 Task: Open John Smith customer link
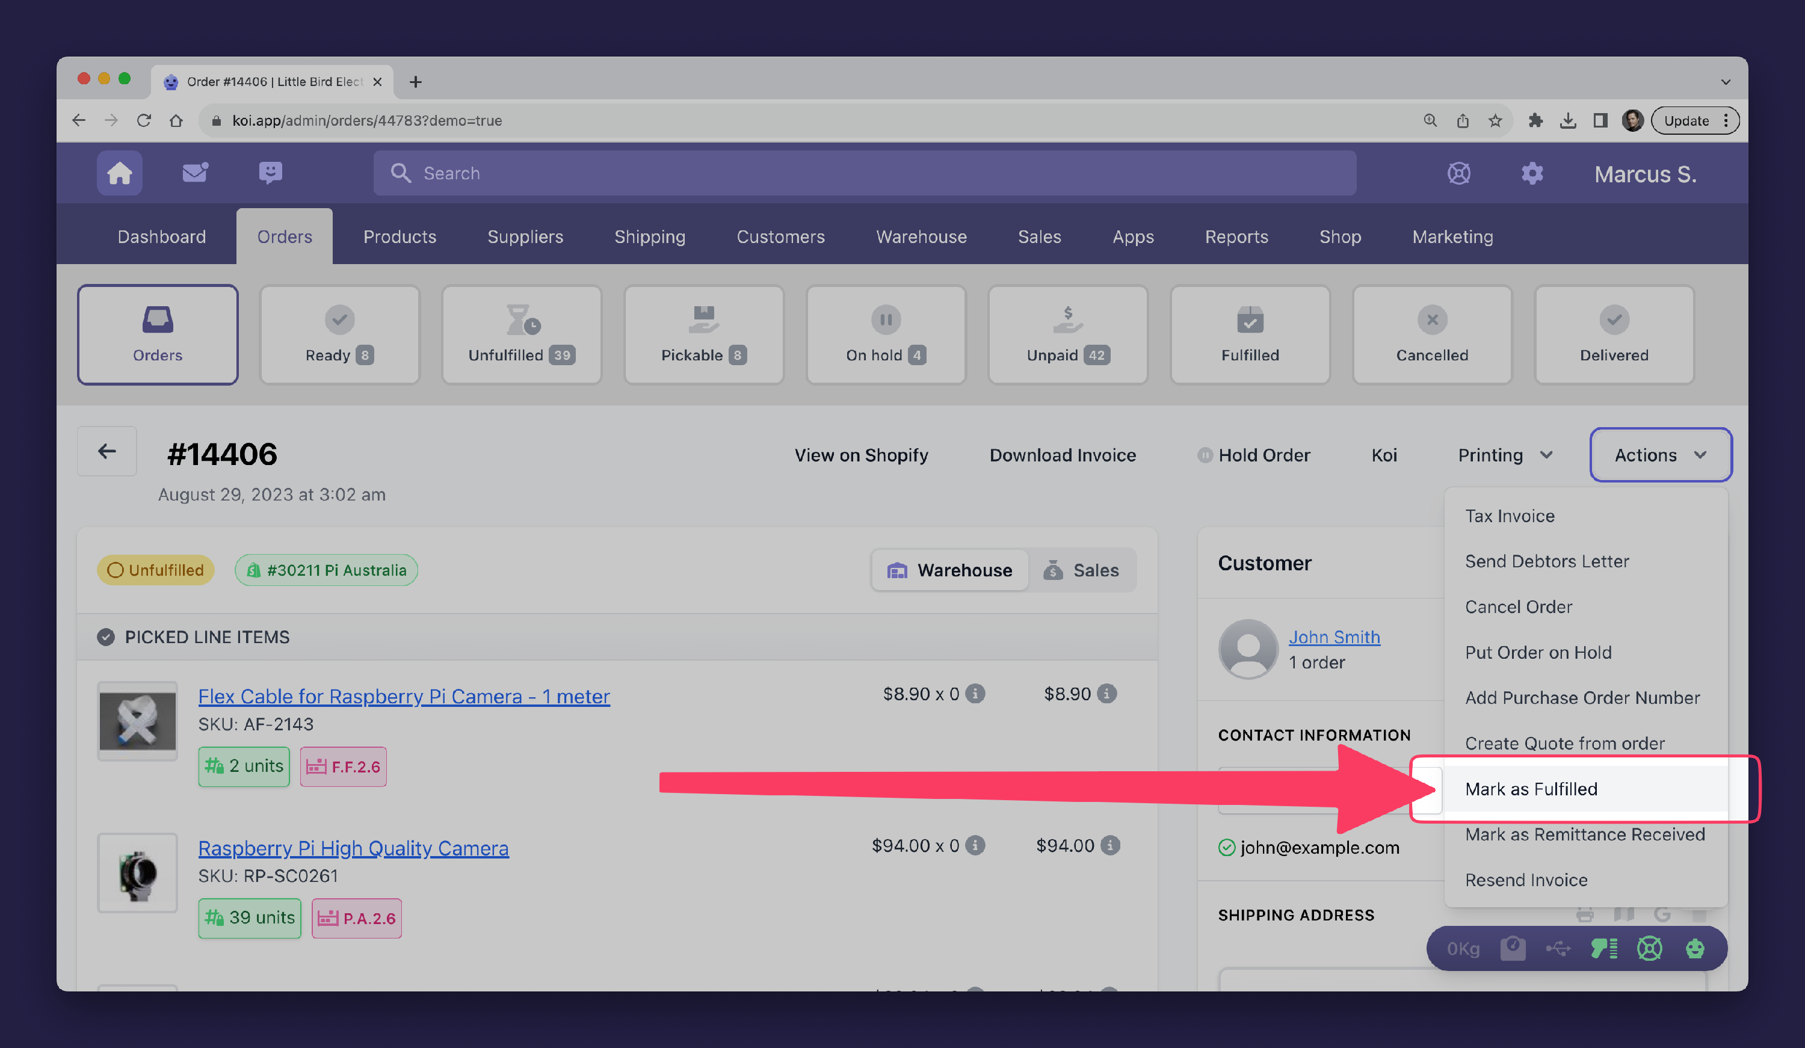1334,637
